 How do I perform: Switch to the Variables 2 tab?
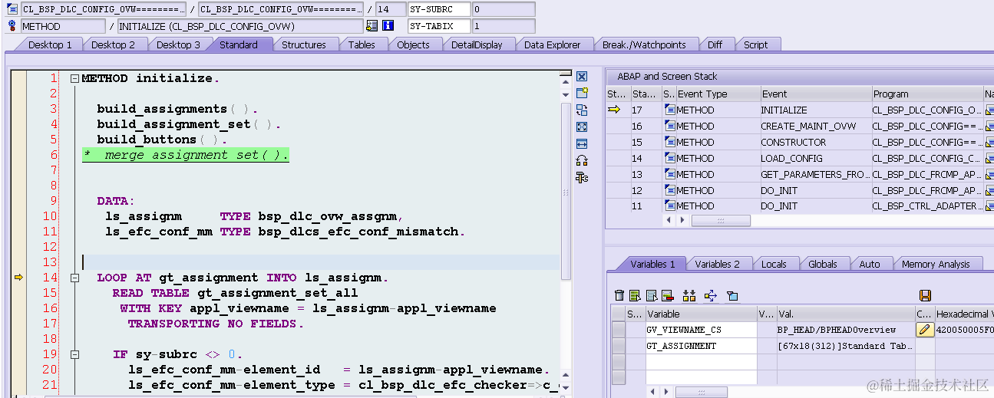[718, 264]
